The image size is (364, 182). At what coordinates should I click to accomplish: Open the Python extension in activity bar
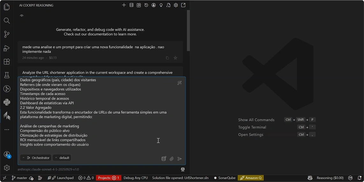coord(7,102)
